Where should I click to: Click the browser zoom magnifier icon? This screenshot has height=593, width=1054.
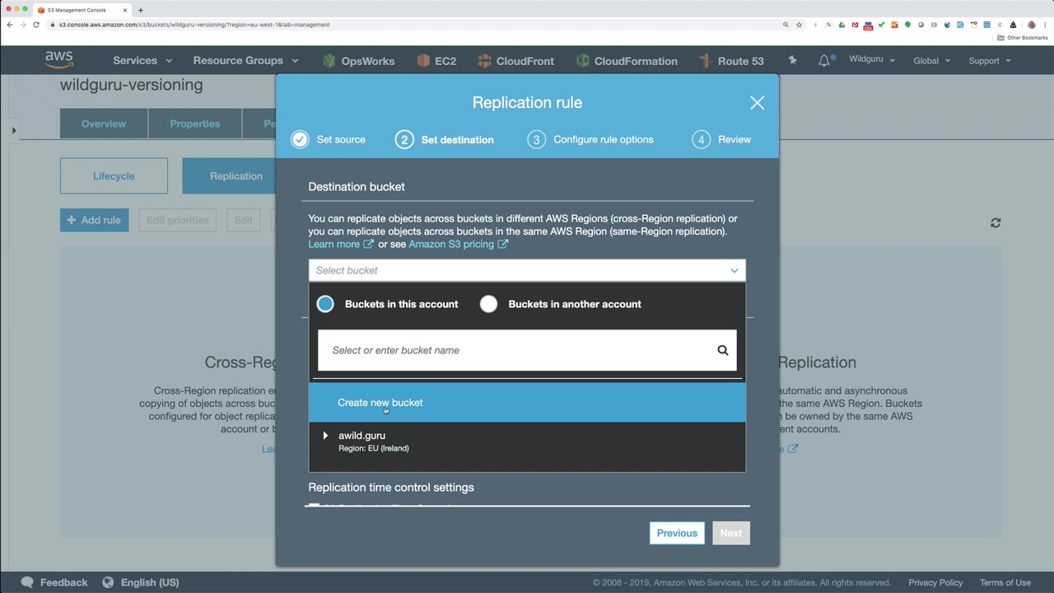(786, 25)
